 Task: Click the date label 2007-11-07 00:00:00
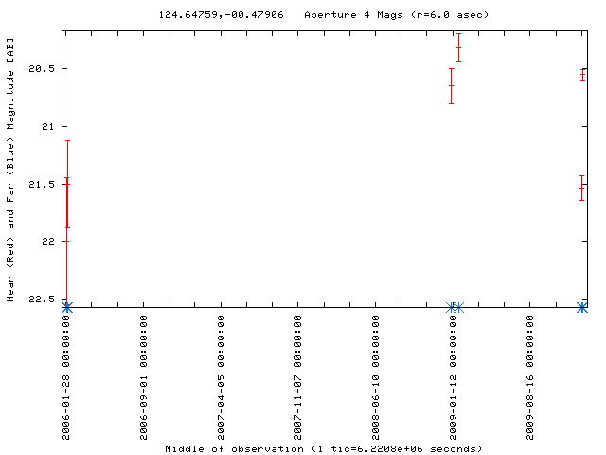[297, 377]
